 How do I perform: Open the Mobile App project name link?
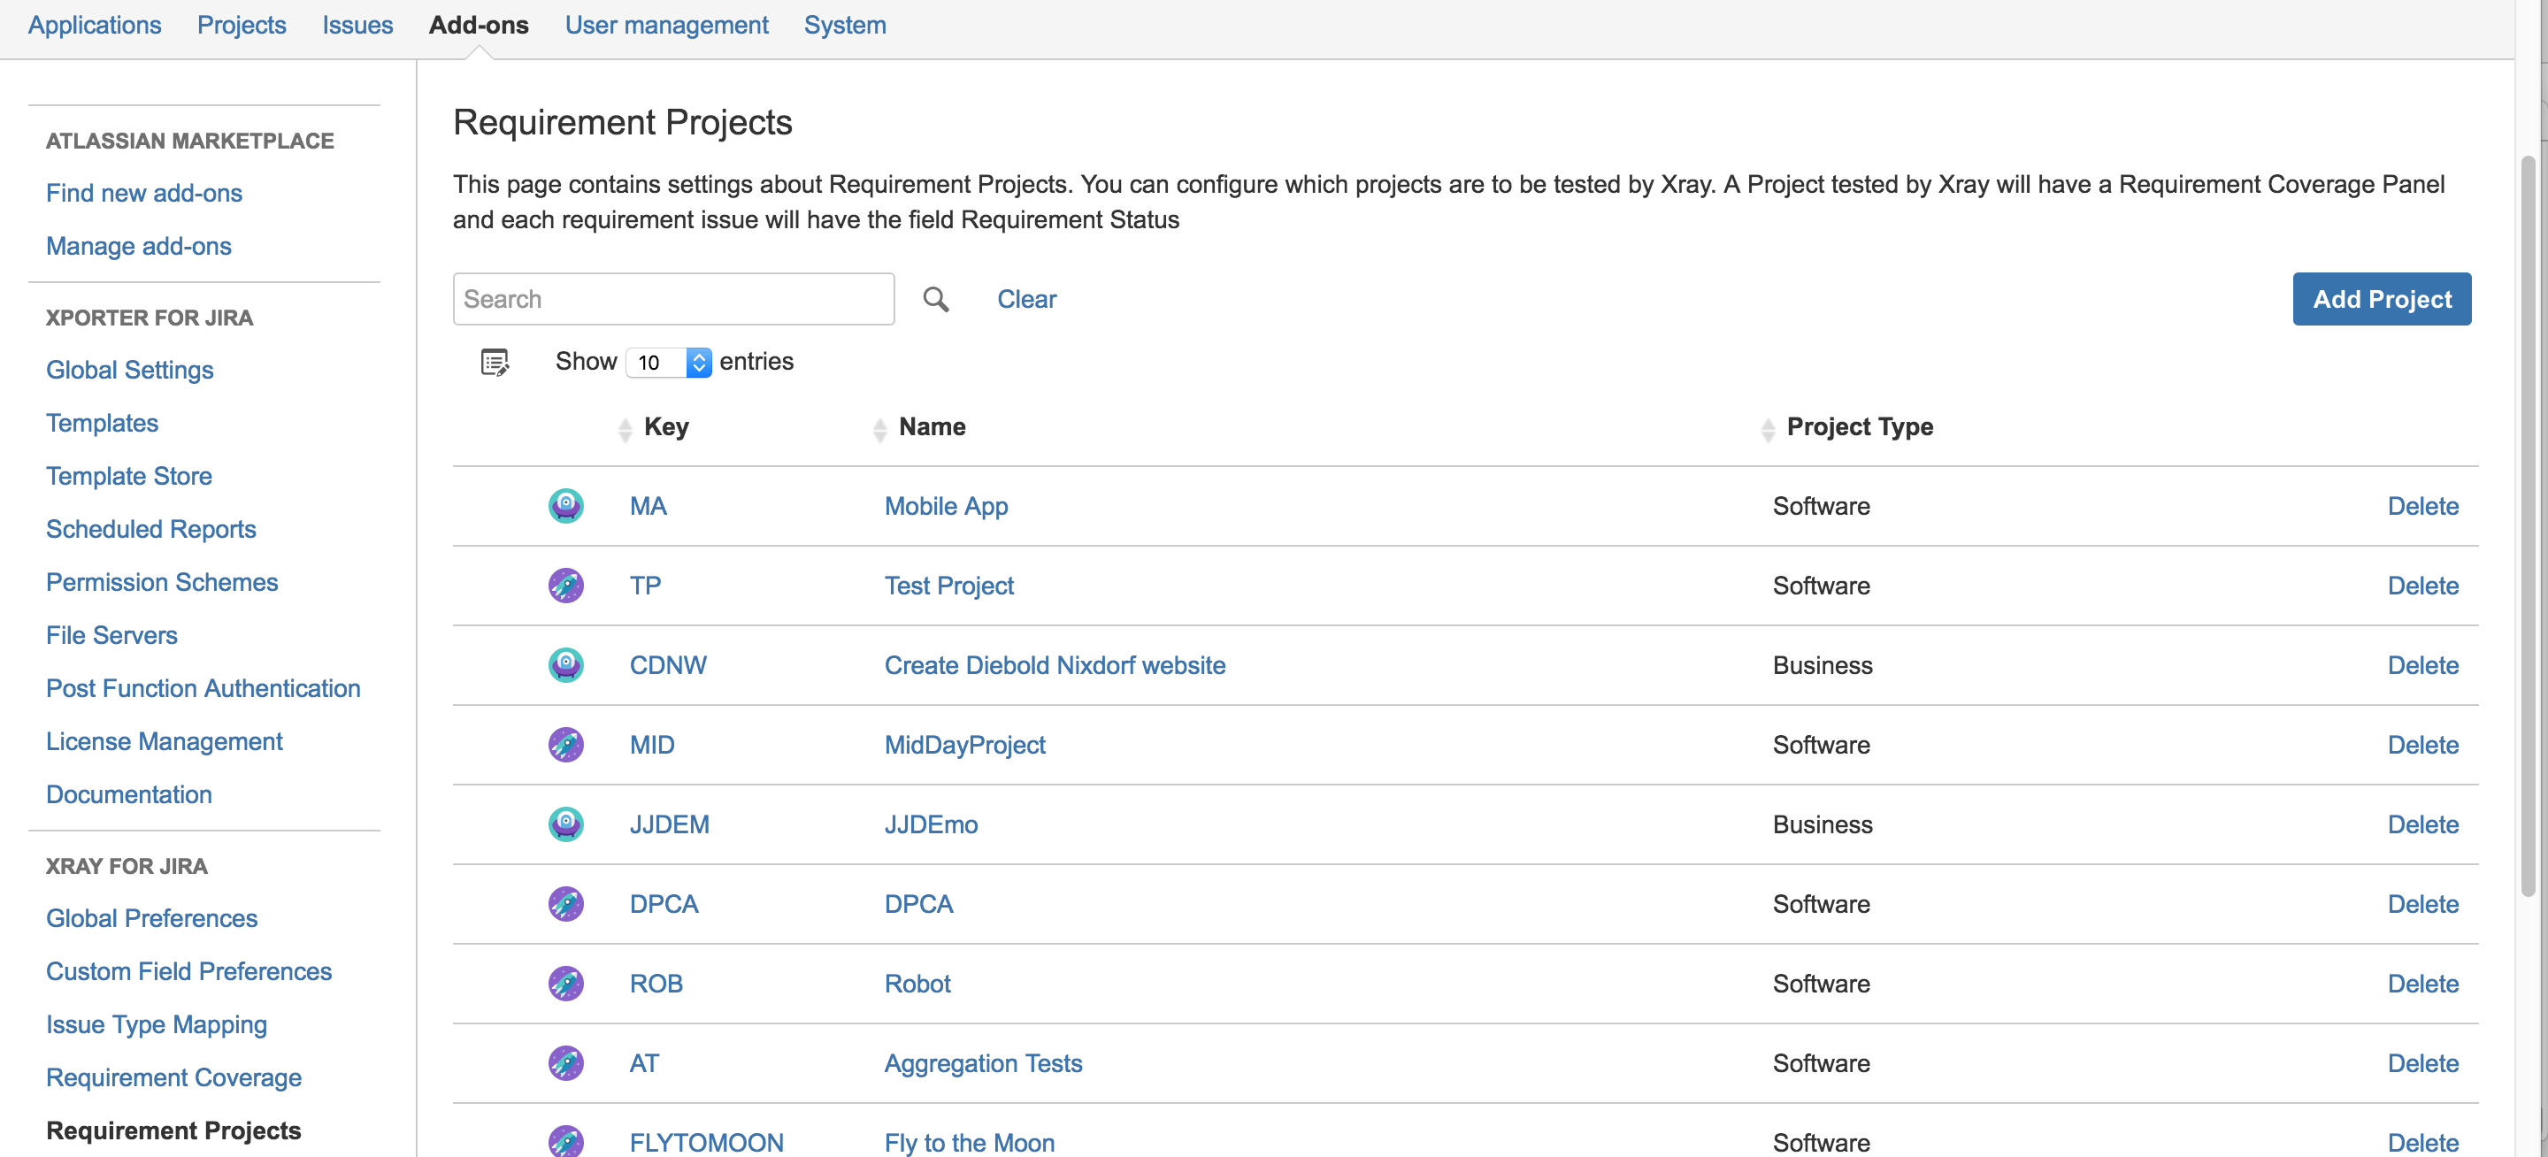point(946,505)
